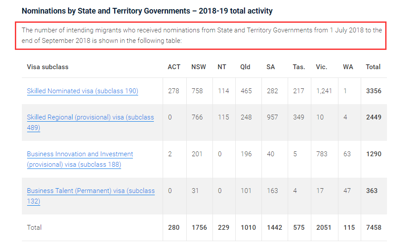
Task: Select the 957 cell in the SA column
Action: [272, 117]
